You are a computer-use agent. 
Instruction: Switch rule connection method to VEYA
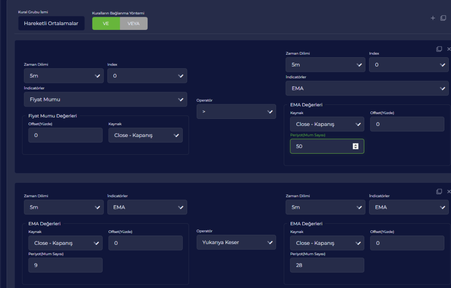point(134,23)
